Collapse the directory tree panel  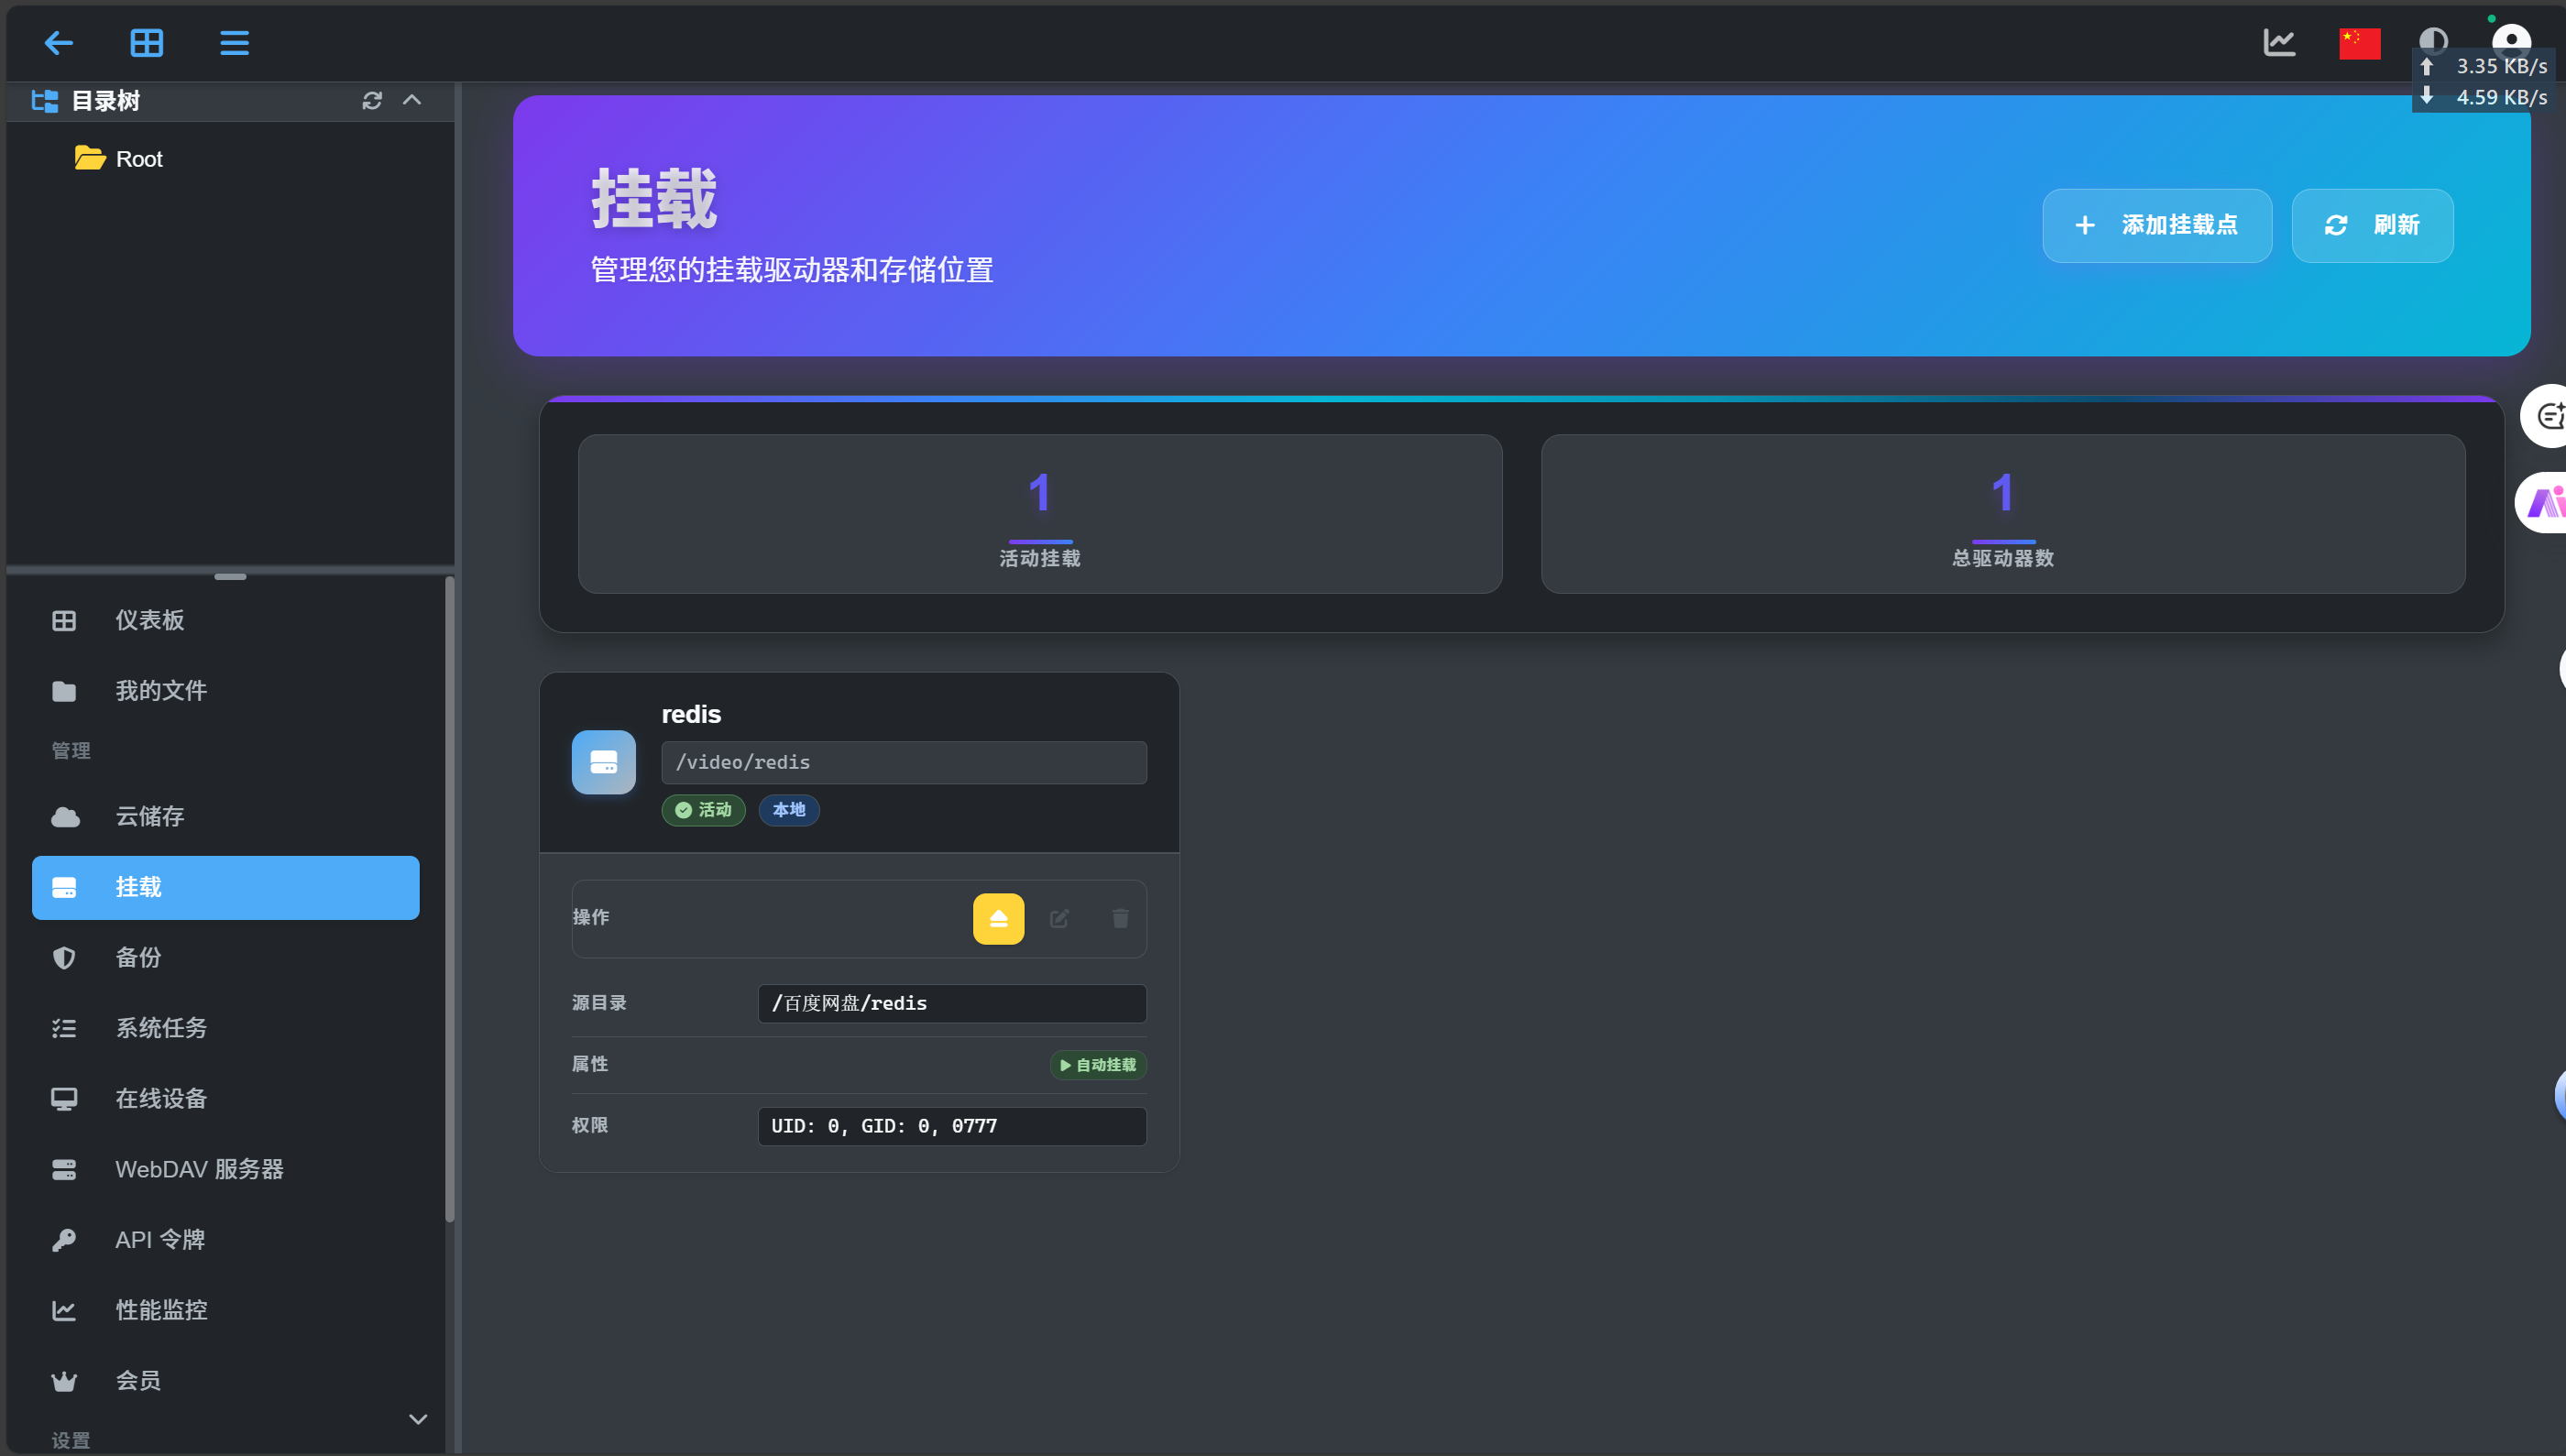point(412,101)
